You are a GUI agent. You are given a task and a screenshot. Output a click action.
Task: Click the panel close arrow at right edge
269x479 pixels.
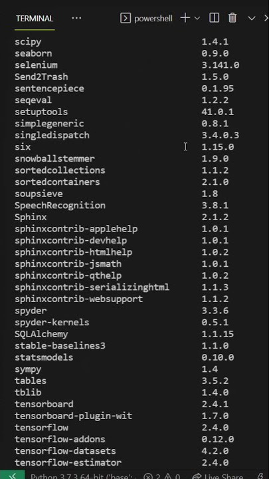[x=266, y=19]
